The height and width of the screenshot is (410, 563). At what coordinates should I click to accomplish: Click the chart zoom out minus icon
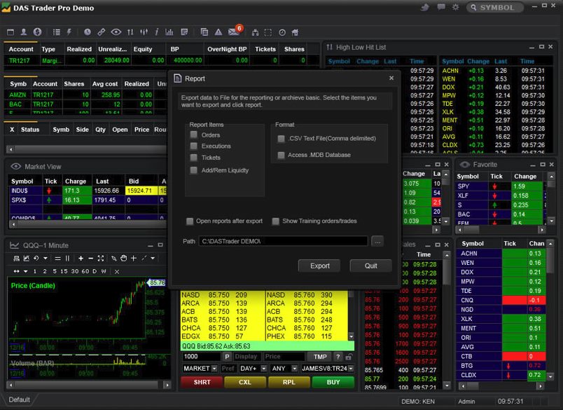[x=90, y=259]
